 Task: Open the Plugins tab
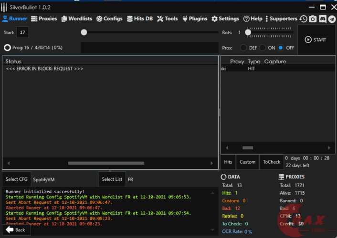(194, 19)
